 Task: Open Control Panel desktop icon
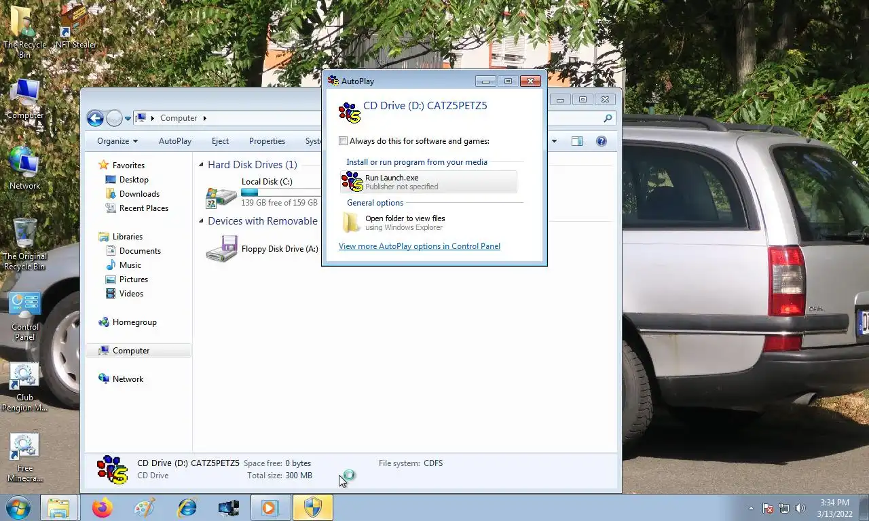[x=24, y=316]
